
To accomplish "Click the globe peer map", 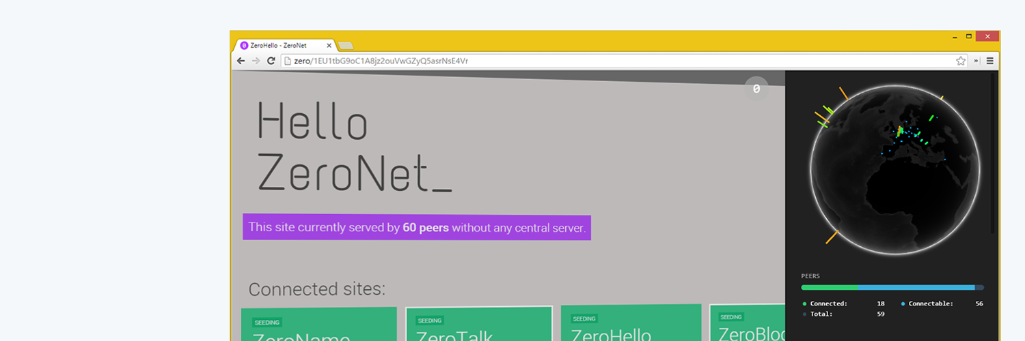I will pos(895,170).
